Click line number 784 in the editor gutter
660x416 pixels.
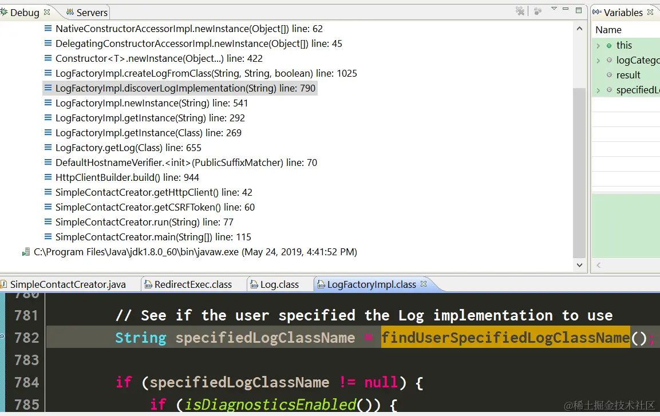pyautogui.click(x=26, y=382)
